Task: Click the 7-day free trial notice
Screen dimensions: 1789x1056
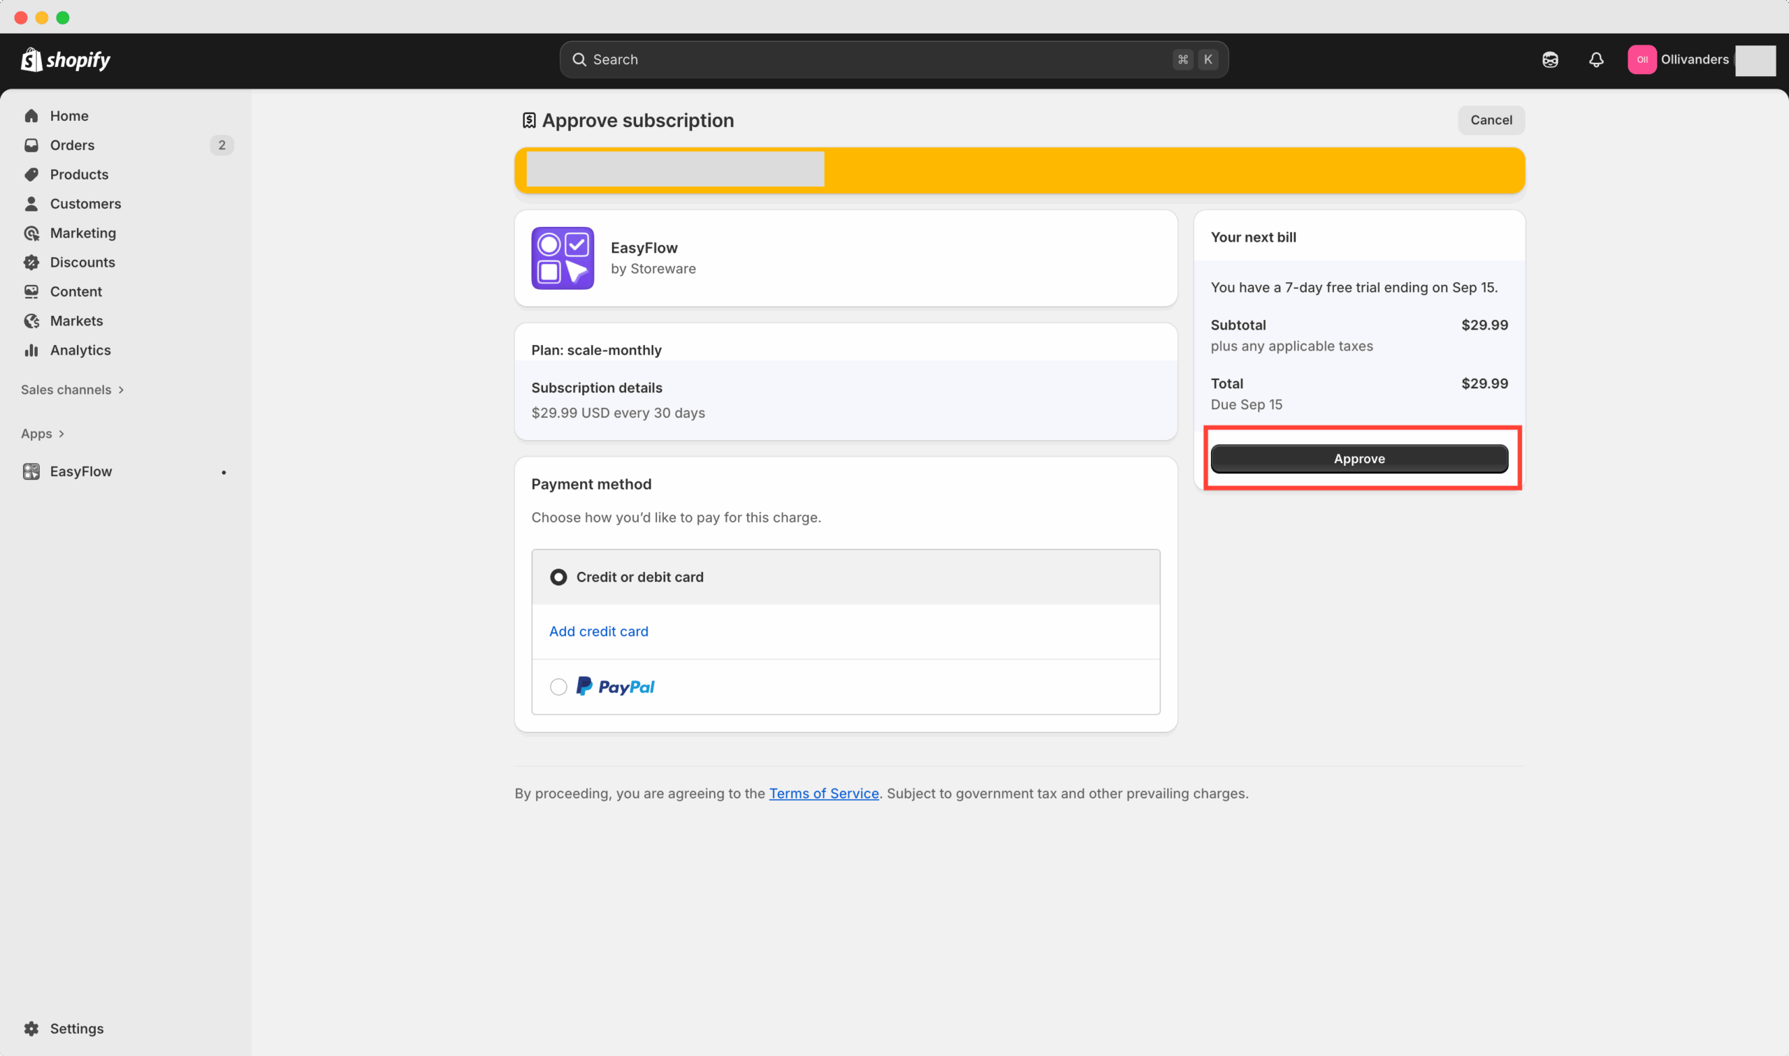Action: pyautogui.click(x=1354, y=288)
